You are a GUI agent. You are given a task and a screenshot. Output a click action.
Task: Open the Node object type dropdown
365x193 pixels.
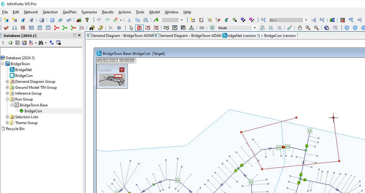pos(255,28)
